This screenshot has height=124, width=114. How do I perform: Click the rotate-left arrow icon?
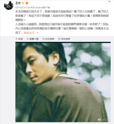pyautogui.click(x=44, y=39)
